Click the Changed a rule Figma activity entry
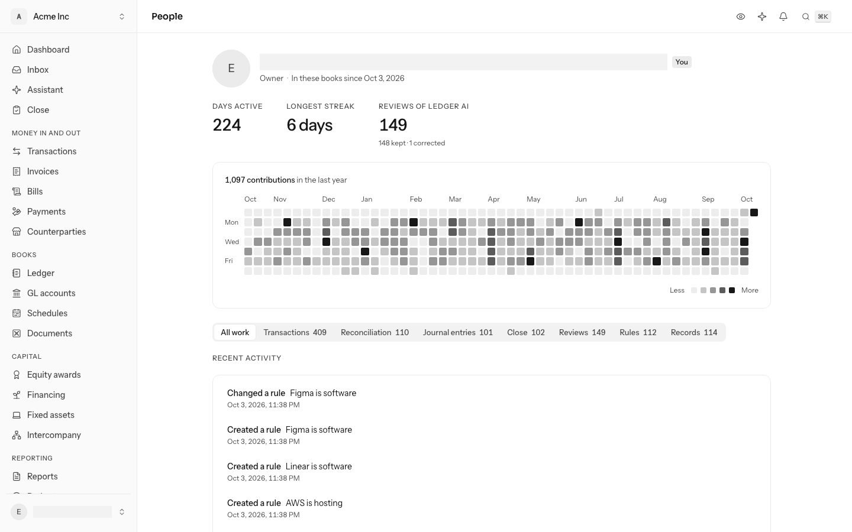This screenshot has height=532, width=852. [x=492, y=398]
